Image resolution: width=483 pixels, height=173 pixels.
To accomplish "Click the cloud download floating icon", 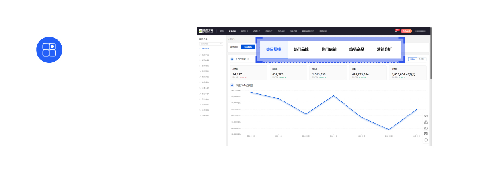I will tap(426, 140).
